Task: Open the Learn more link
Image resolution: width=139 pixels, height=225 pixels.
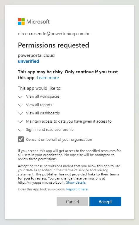Action: coord(48,78)
